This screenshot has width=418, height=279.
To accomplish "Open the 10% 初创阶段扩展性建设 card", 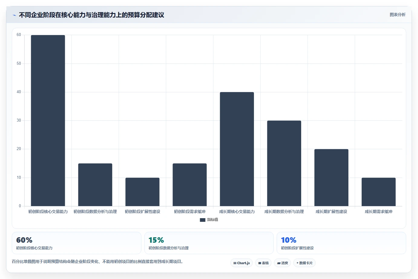I will coord(341,243).
